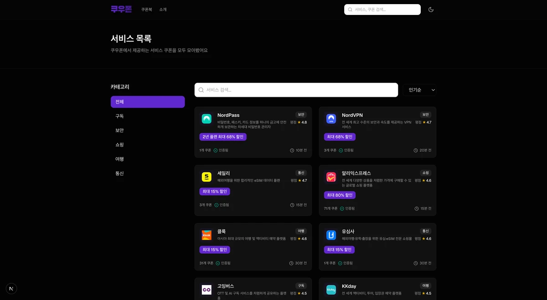Click the 2년 플랜 최대 68% 할인 badge
This screenshot has height=300, width=547.
coord(223,137)
